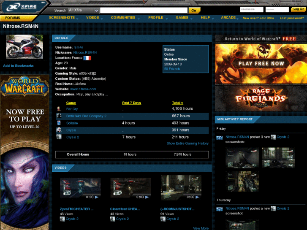
Task: Click Show Entire Gaming History
Action: pos(187,143)
